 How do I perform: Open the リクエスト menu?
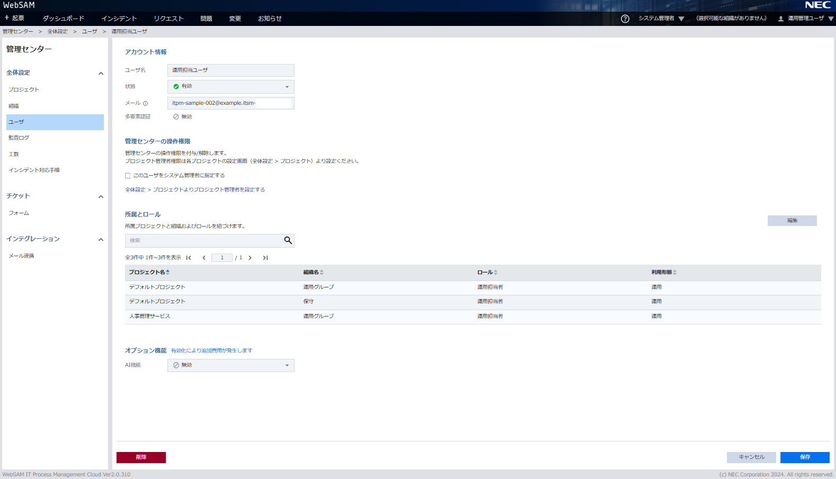point(168,19)
